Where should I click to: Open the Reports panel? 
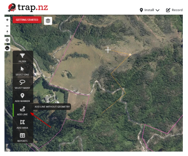[x=23, y=137]
